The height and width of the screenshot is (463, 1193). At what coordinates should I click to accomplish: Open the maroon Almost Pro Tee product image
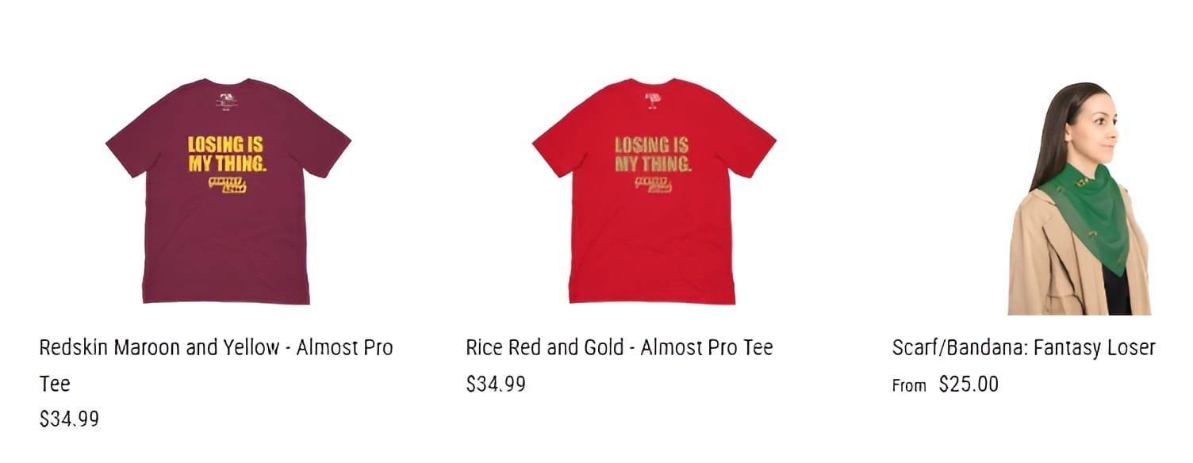coord(228,191)
